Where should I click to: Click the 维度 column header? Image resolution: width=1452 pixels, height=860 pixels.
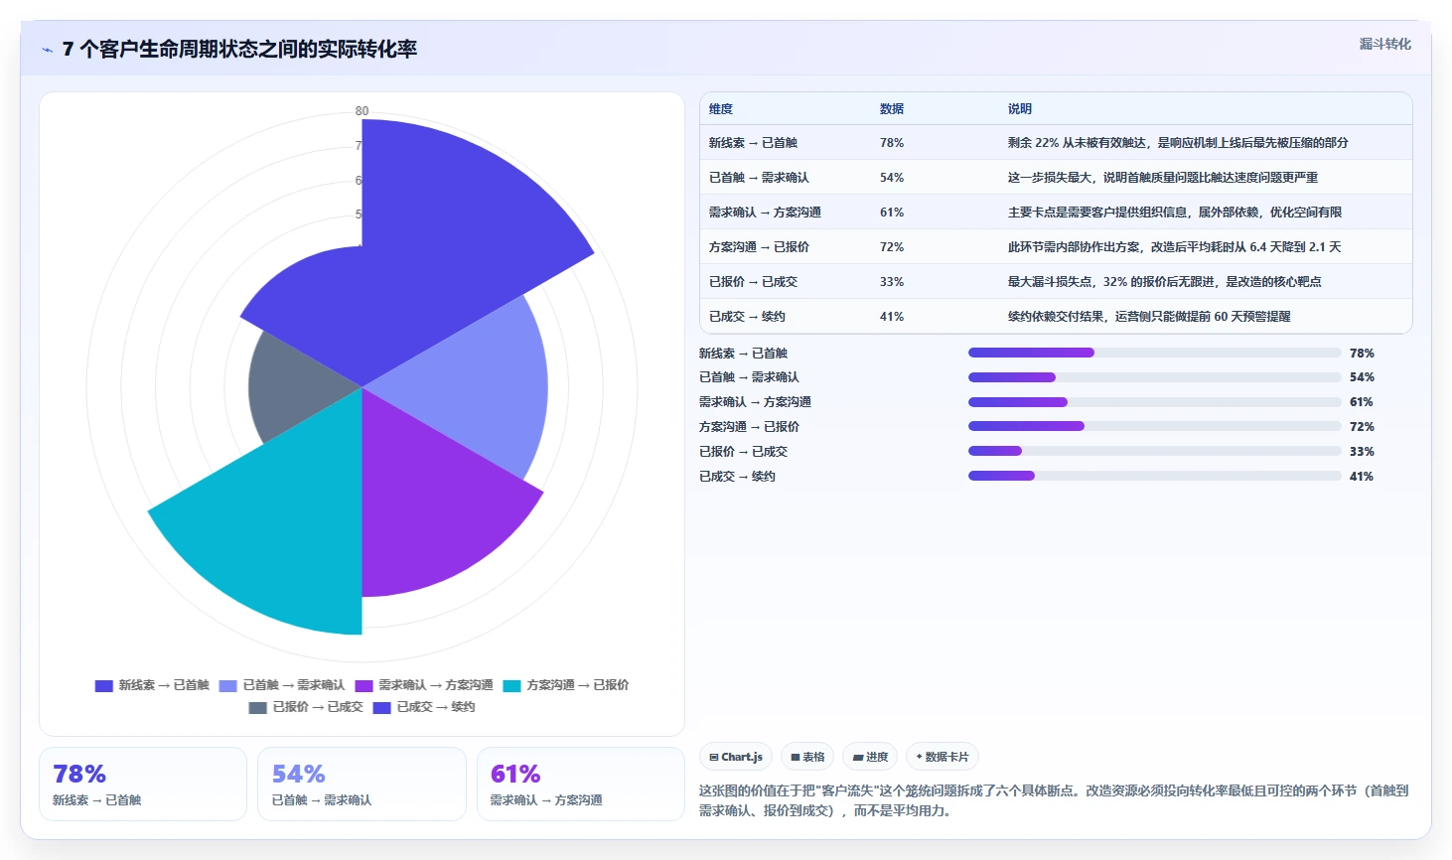(x=721, y=109)
